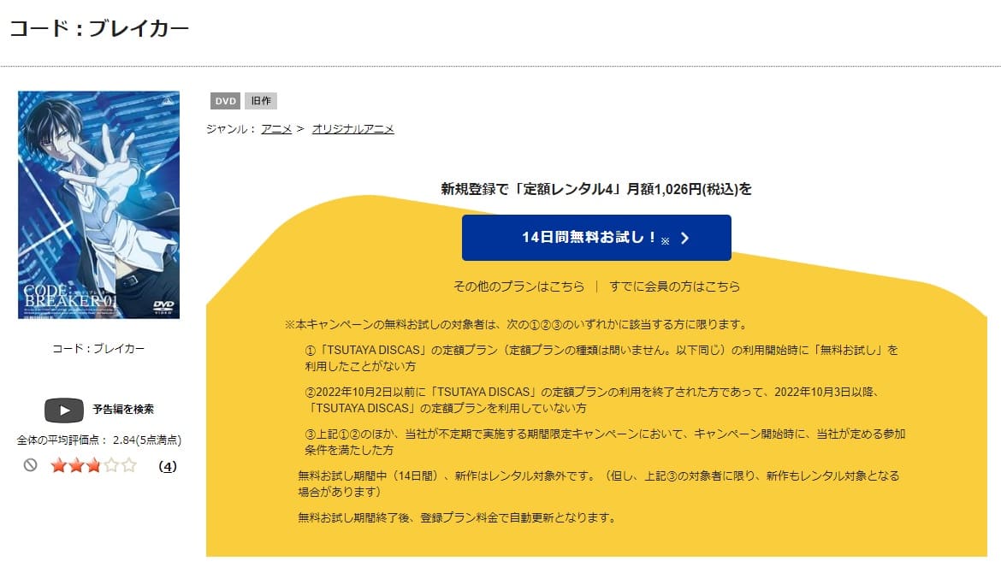Click the clear rating circle-slash icon
1001x567 pixels.
(x=30, y=465)
